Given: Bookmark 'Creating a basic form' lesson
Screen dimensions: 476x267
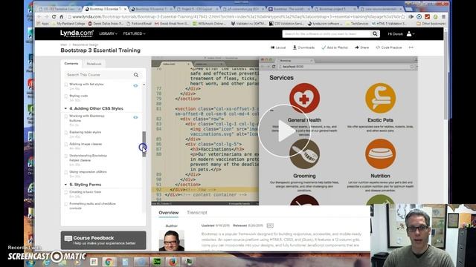Looking at the screenshot, I should point(66,193).
